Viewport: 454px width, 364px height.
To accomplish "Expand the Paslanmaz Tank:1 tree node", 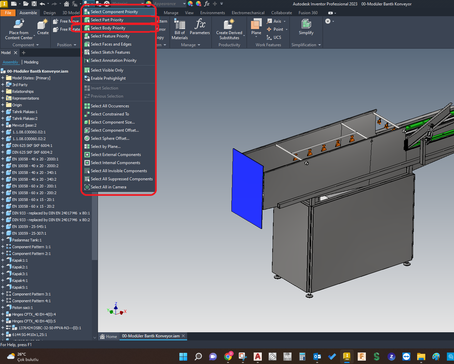I will [x=3, y=240].
